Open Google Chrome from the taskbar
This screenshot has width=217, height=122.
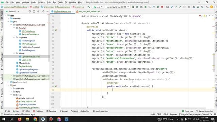click(35, 119)
